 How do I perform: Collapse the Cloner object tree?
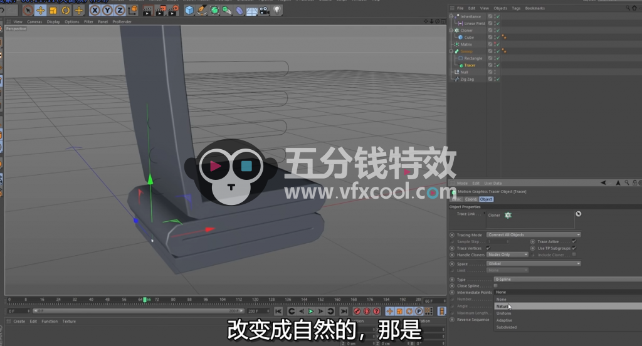pos(451,30)
